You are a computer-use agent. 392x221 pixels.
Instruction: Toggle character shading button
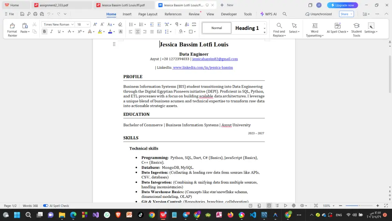(120, 31)
